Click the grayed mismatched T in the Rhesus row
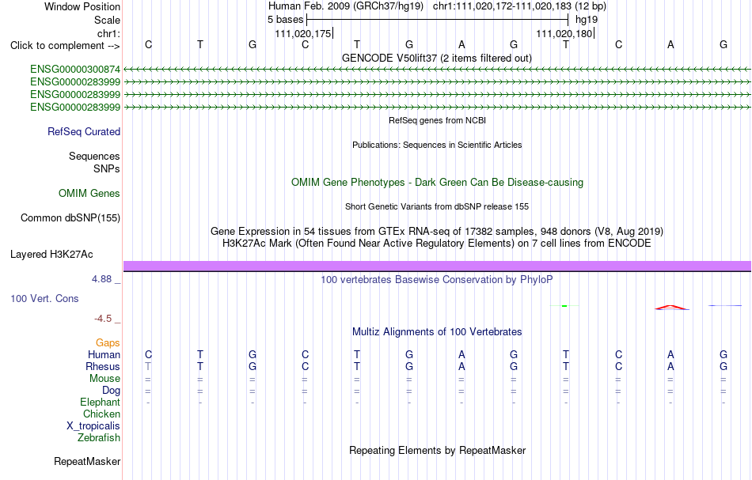Image resolution: width=752 pixels, height=480 pixels. coord(148,366)
